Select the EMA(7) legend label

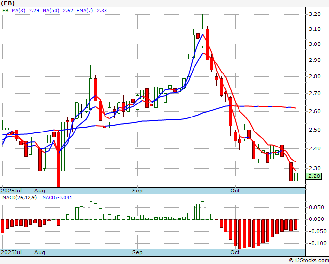coord(85,11)
